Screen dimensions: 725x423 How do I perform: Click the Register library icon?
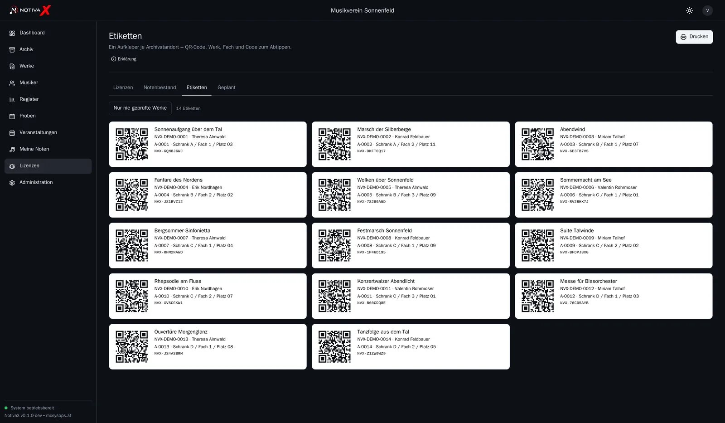12,99
